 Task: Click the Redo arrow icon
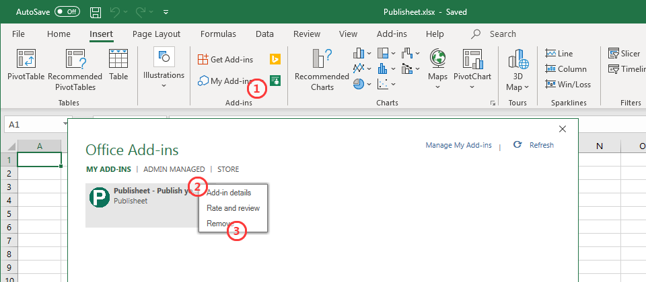pos(140,12)
